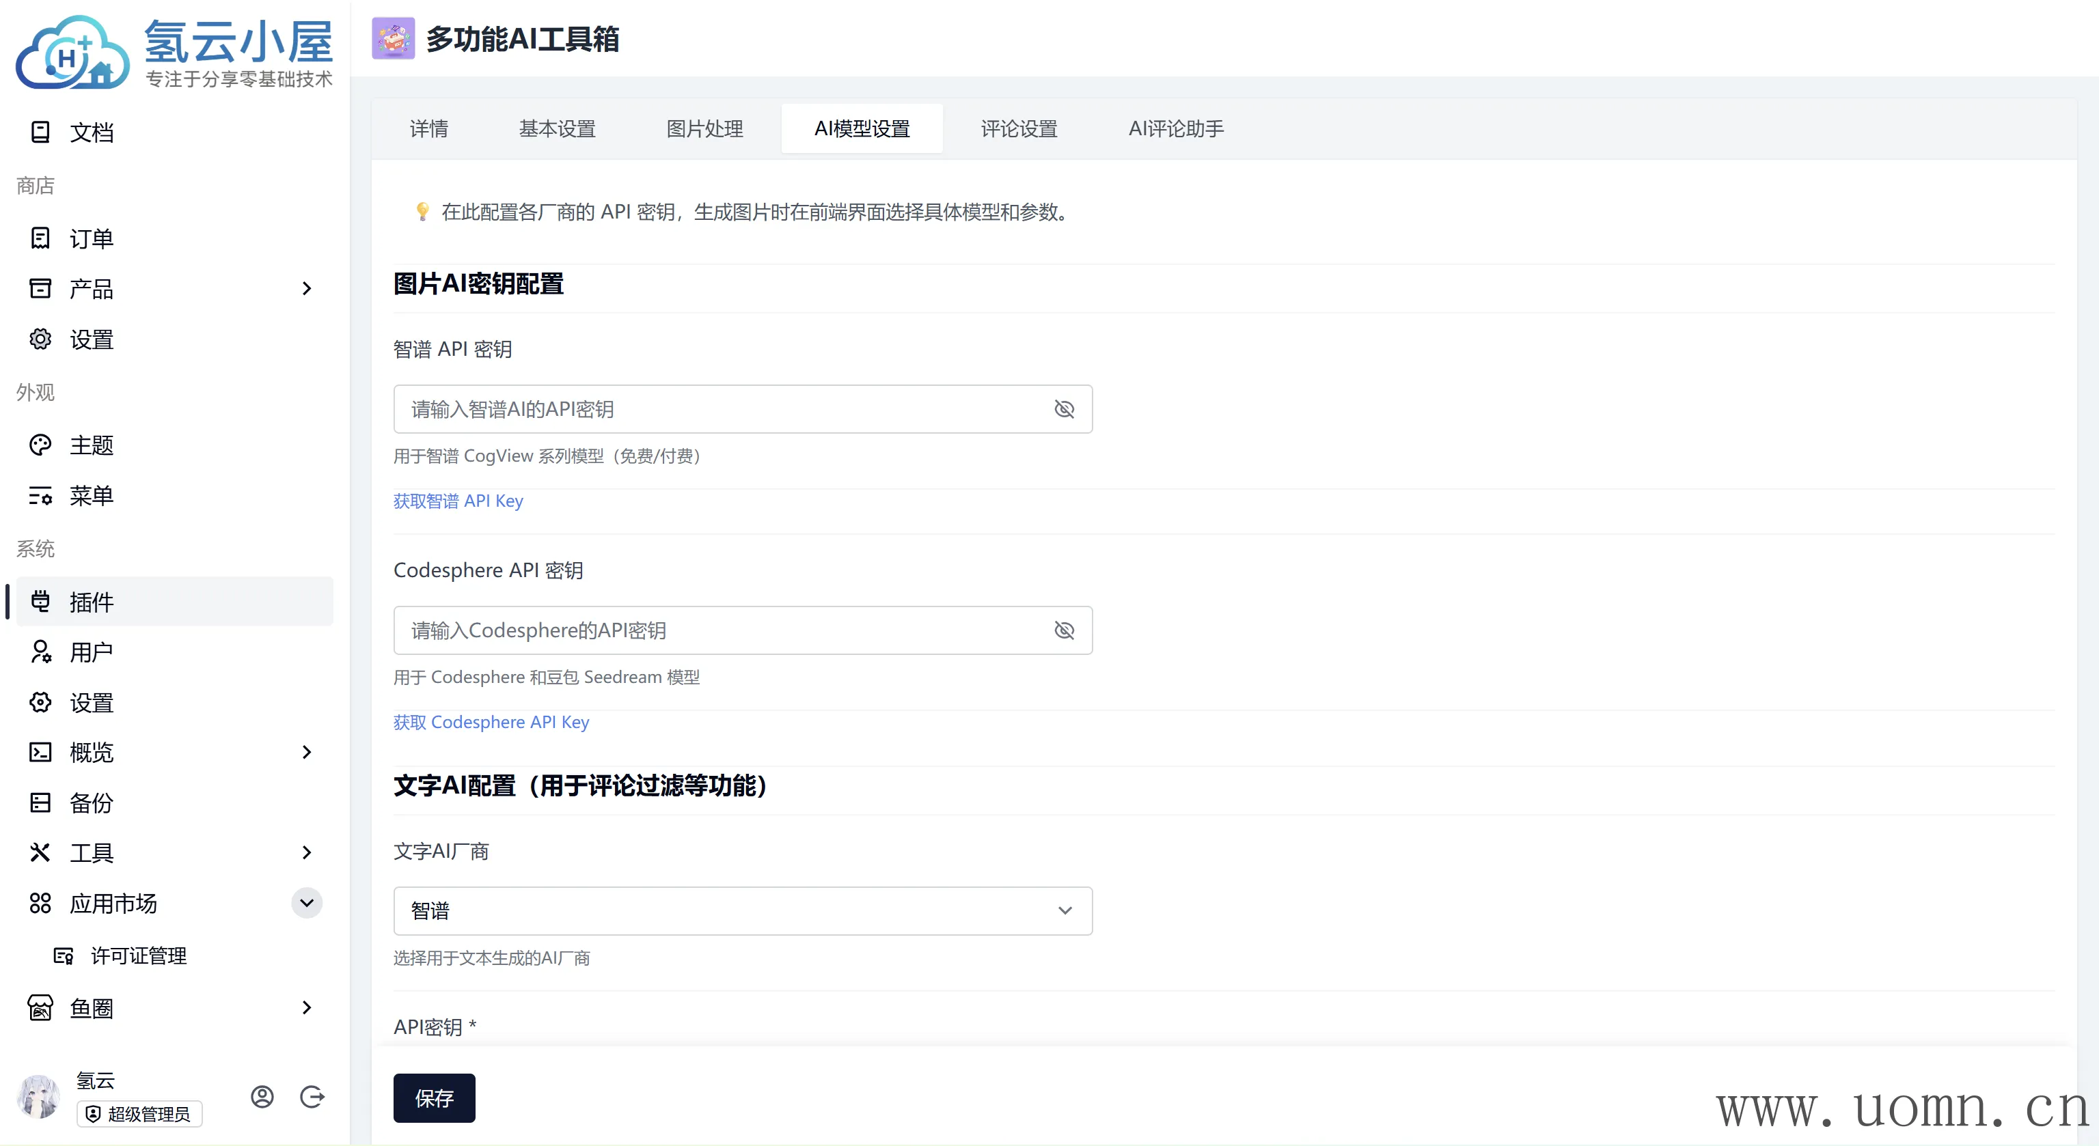The image size is (2099, 1146).
Task: Open the text AI vendor dropdown
Action: [742, 910]
